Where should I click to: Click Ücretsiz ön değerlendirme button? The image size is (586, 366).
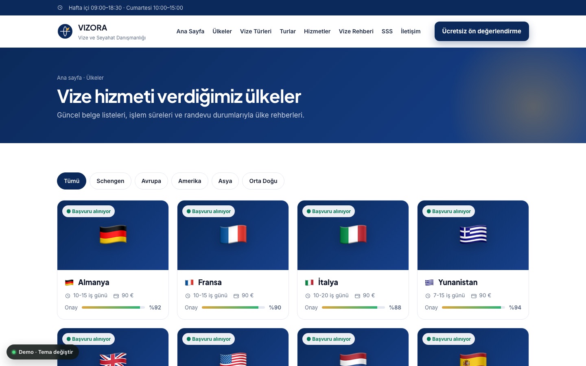coord(482,31)
